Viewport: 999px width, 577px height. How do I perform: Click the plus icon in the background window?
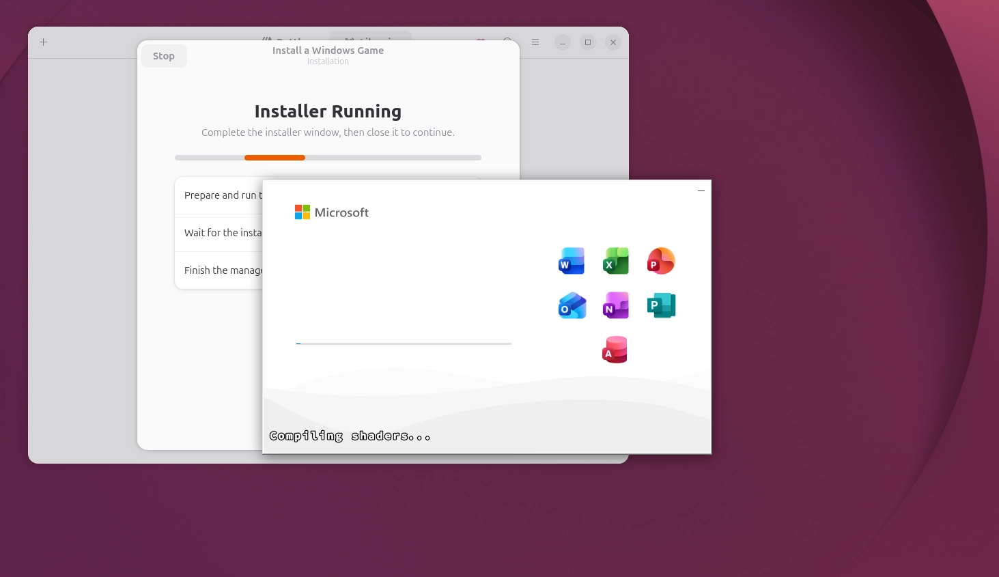point(43,42)
